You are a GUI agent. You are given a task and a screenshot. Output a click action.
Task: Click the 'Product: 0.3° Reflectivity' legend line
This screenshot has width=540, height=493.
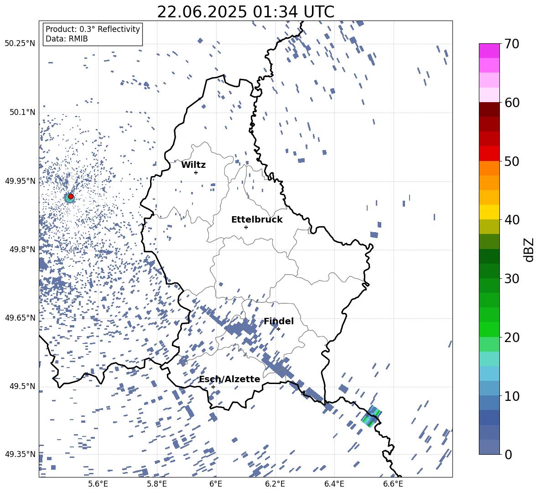point(93,29)
